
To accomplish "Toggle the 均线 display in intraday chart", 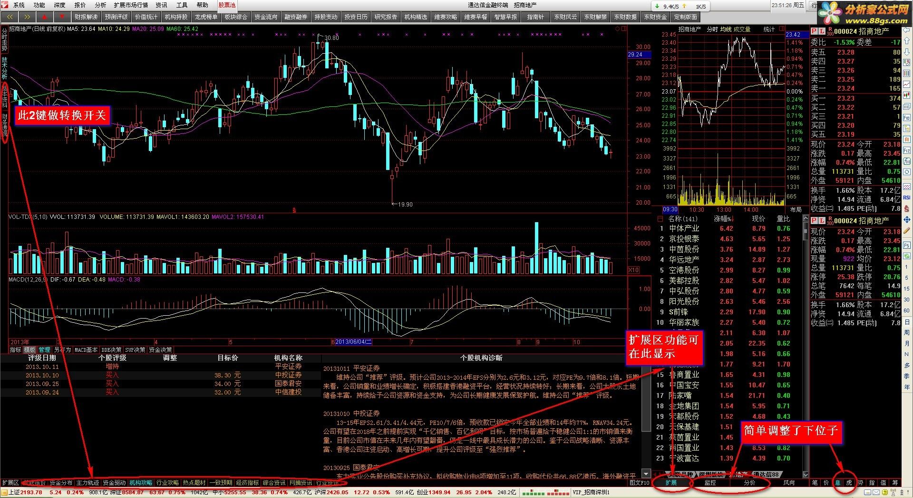I will [x=726, y=29].
